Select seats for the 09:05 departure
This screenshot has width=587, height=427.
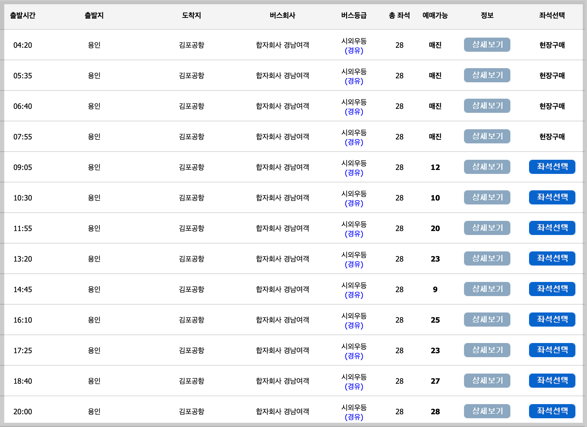click(552, 167)
